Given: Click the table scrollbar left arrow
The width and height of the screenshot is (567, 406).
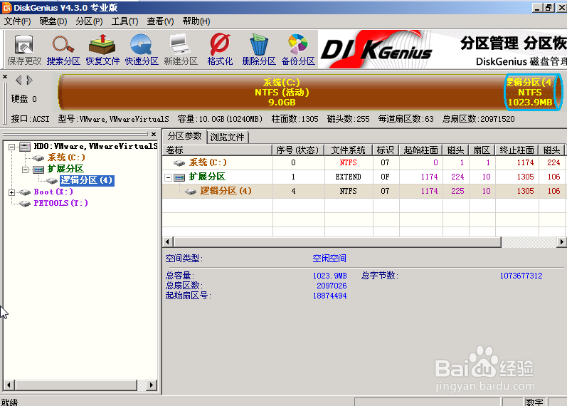Looking at the screenshot, I should 167,241.
